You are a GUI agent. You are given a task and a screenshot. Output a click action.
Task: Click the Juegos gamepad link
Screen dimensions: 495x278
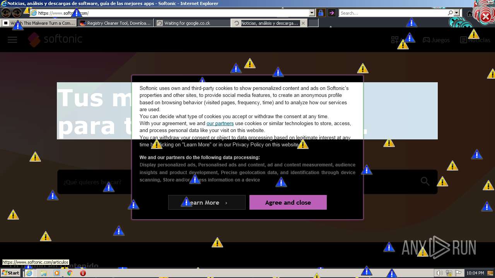(x=436, y=40)
